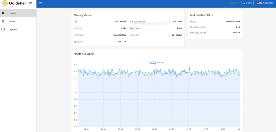This screenshot has height=132, width=276.
Task: Toggle Hashrate series in chart legend
Action: coord(157,62)
